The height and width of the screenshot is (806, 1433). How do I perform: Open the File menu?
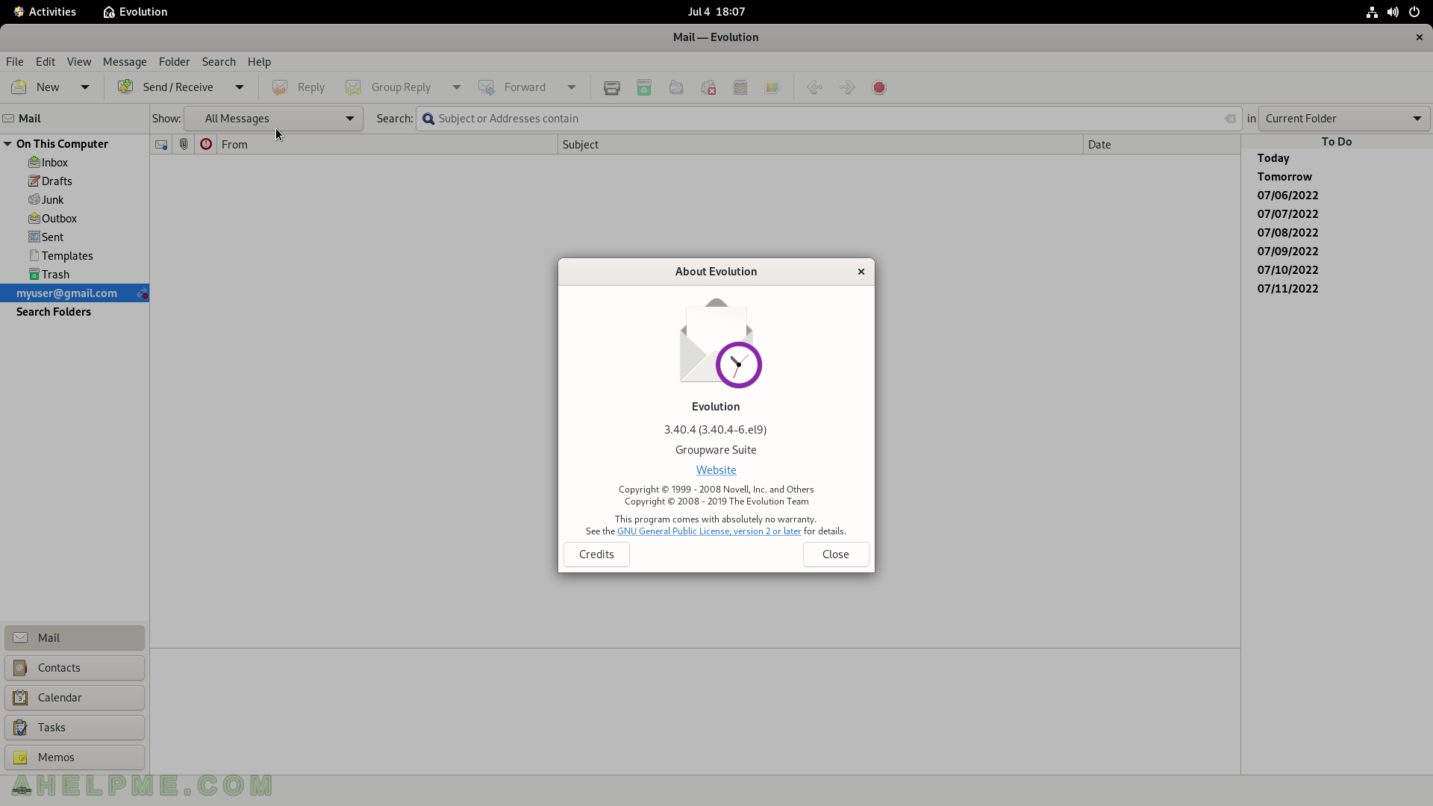15,62
